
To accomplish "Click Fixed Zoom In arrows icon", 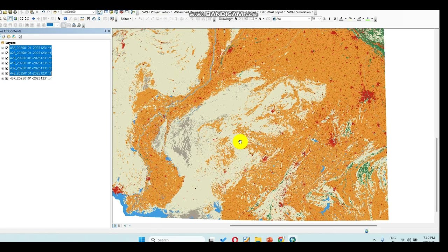I will point(22,19).
